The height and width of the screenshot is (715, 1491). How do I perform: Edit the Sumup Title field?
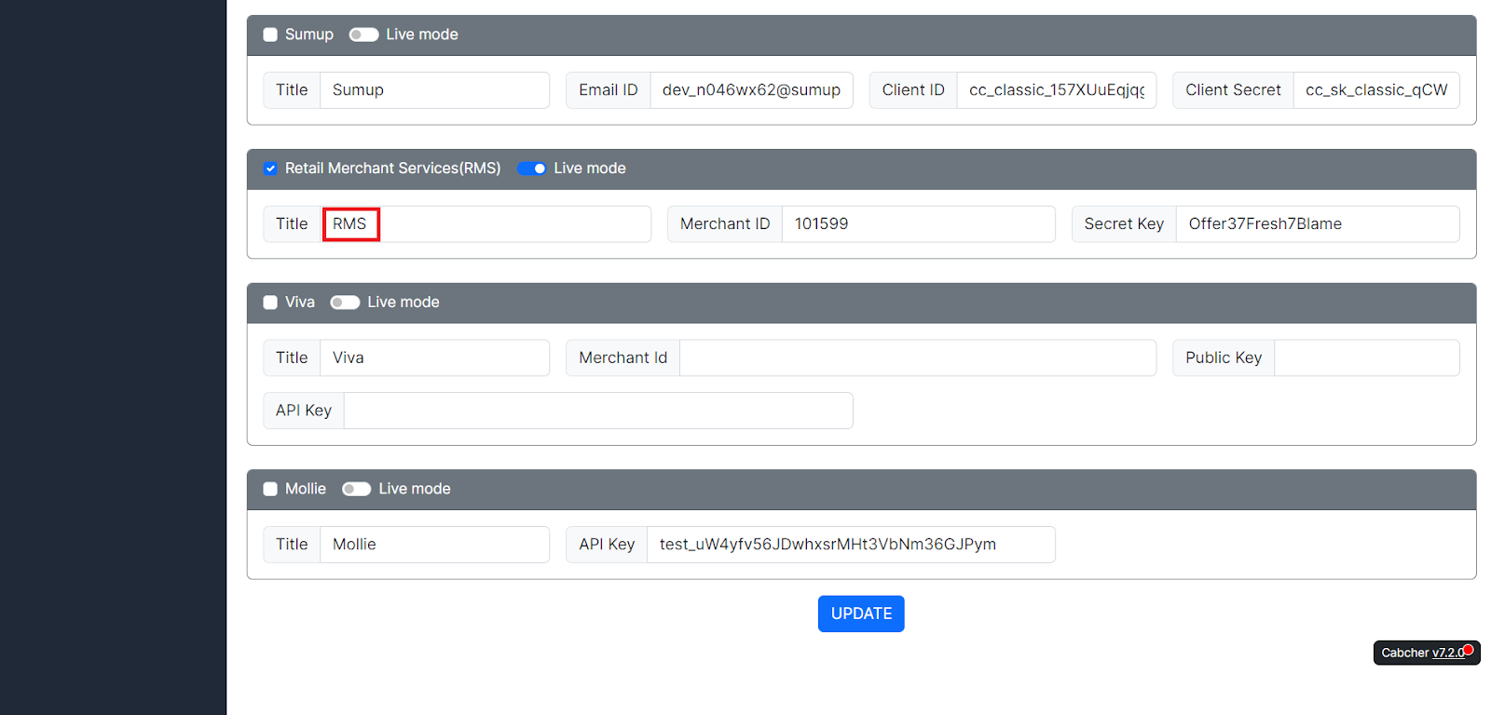pos(434,90)
